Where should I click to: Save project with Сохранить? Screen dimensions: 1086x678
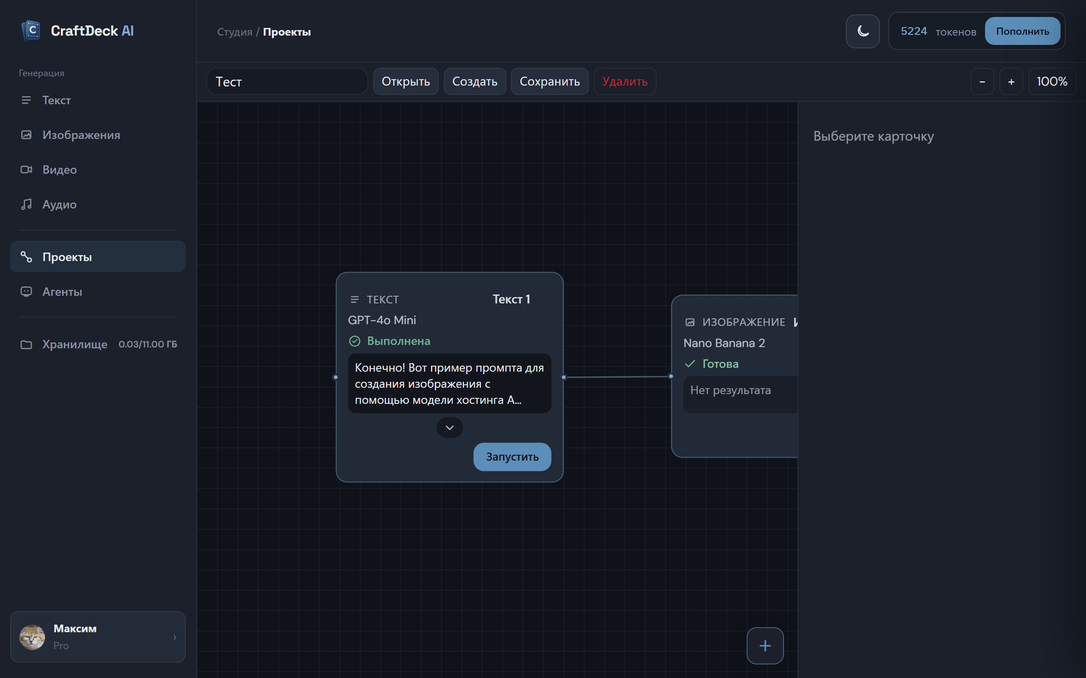tap(549, 82)
